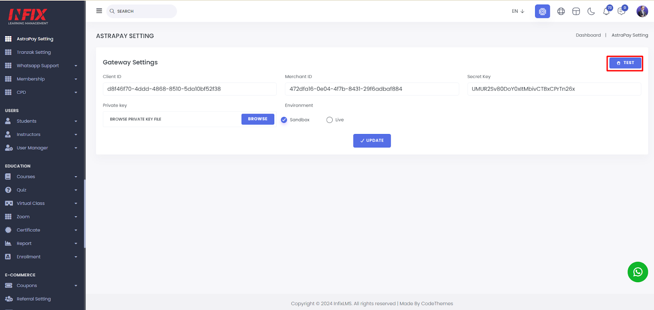Click the CPD grid icon
The image size is (654, 310).
tap(8, 92)
